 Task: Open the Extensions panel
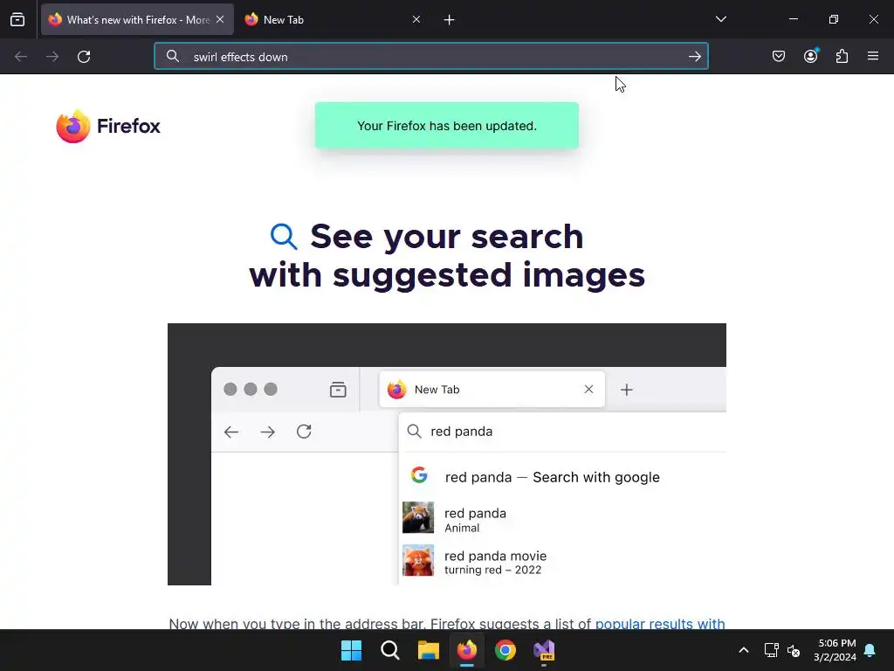click(842, 56)
